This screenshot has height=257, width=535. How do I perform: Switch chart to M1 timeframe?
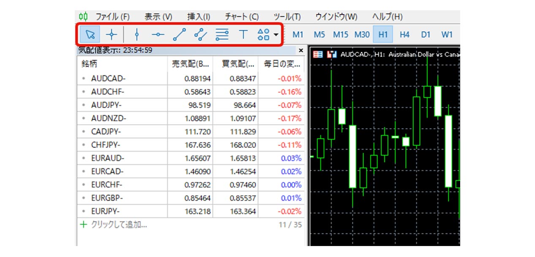[298, 35]
